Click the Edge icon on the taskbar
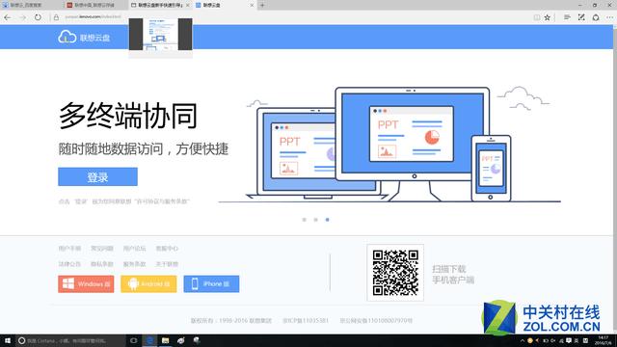Image resolution: width=617 pixels, height=347 pixels. tap(149, 340)
